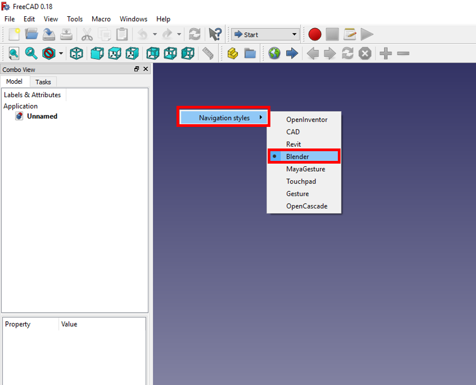Click the Stop macro recording square
The image size is (476, 385).
332,35
